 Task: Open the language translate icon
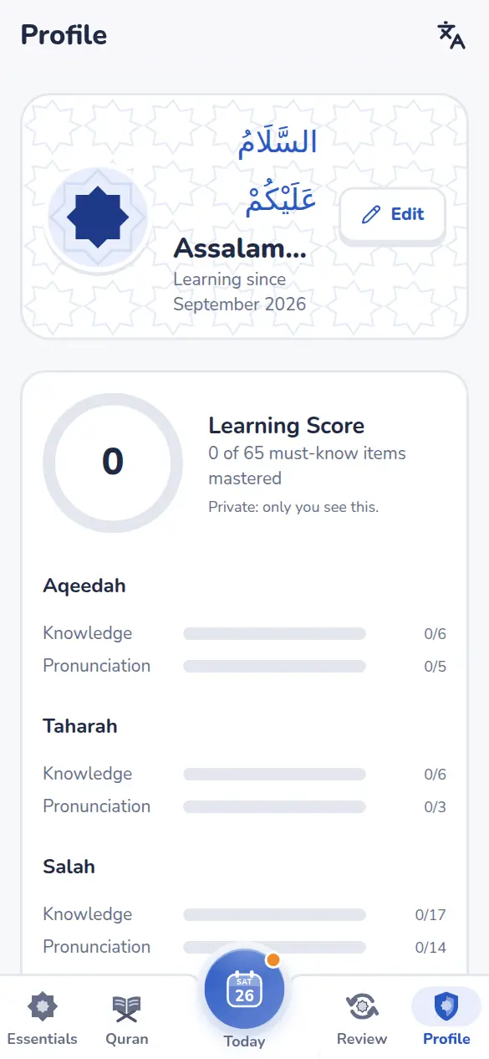[451, 36]
